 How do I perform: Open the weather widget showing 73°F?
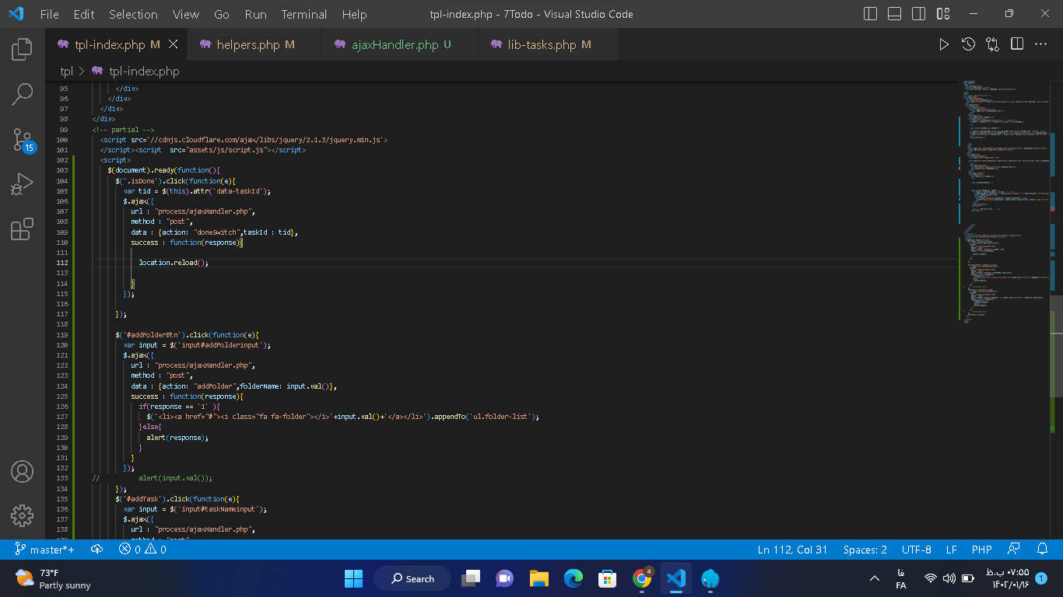click(53, 578)
